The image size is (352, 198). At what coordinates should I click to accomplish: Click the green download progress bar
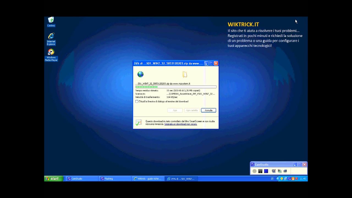tap(176, 87)
